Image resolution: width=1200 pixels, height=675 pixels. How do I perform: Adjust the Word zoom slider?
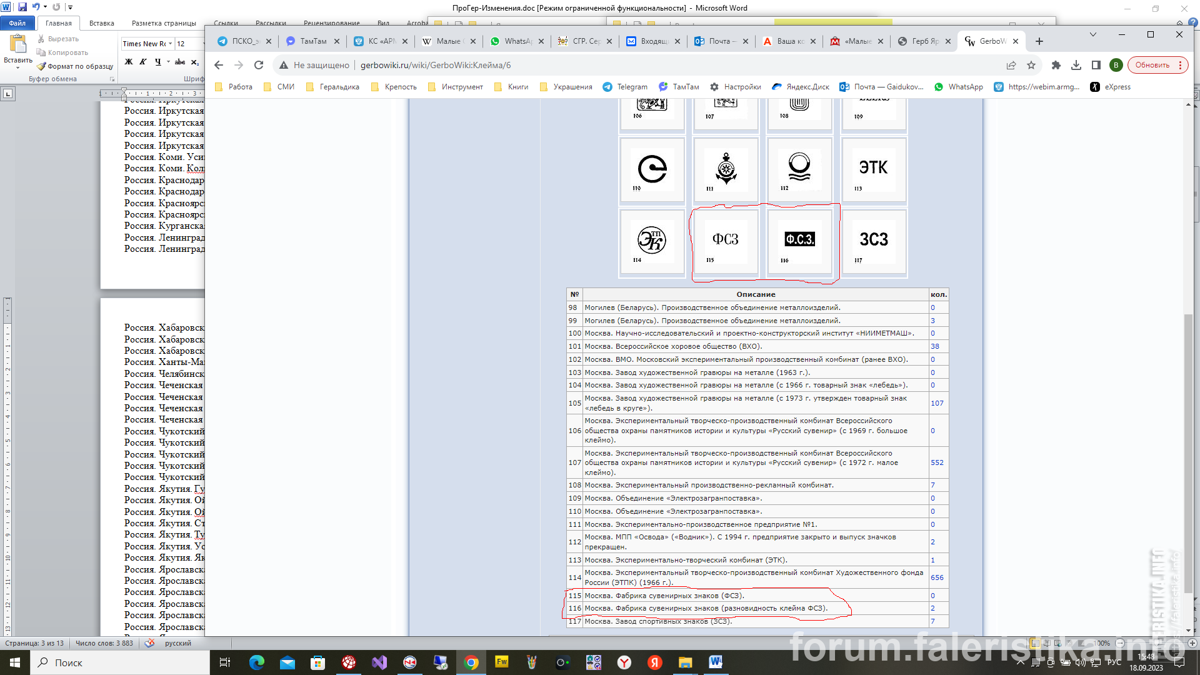point(1156,643)
